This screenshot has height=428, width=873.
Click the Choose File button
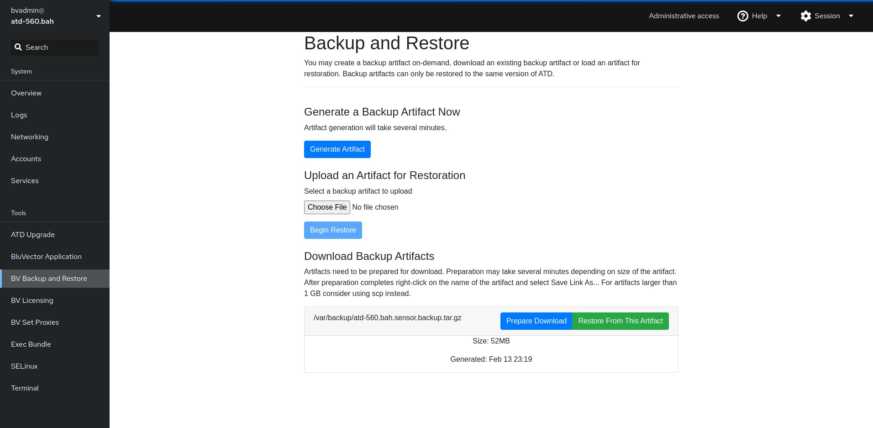[x=327, y=207]
